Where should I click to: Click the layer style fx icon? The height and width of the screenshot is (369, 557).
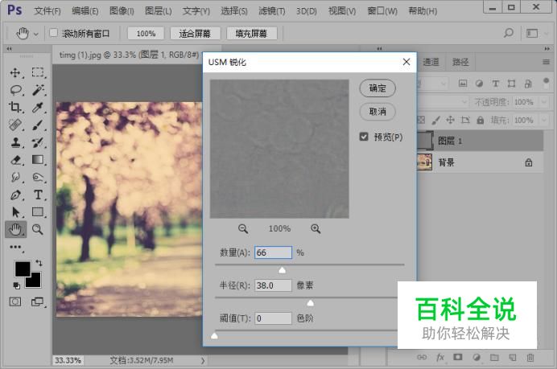(440, 357)
